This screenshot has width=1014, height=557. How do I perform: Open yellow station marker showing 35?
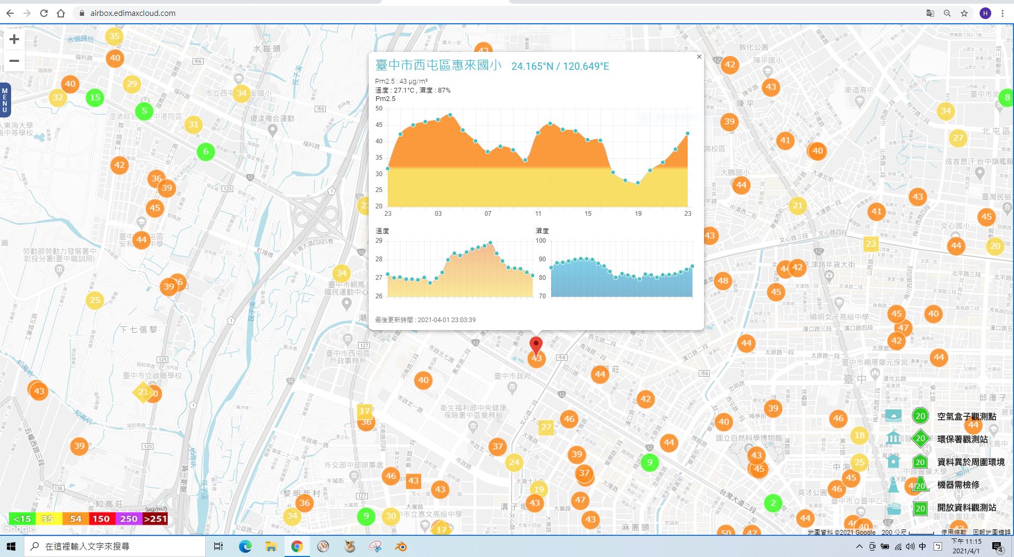114,36
